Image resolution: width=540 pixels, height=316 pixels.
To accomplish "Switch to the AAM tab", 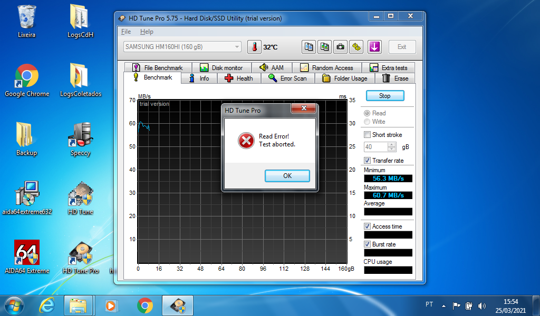I will coord(272,68).
